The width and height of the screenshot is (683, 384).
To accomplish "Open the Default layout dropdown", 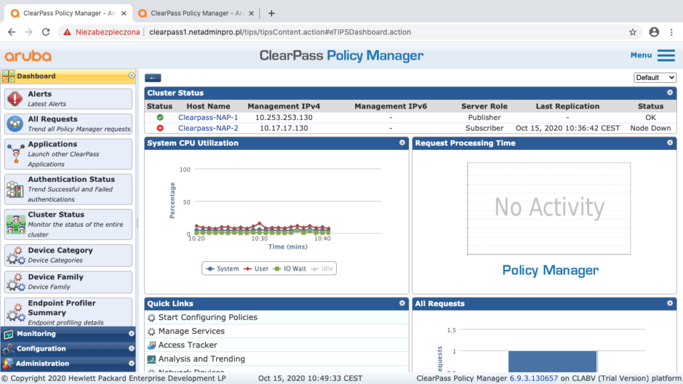I will [655, 77].
